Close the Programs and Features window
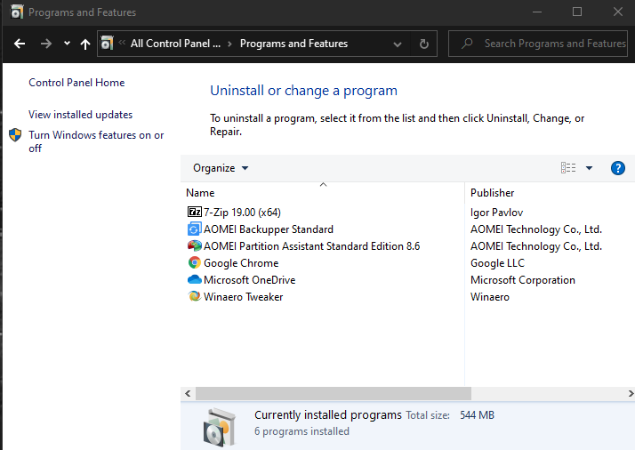 coord(617,12)
